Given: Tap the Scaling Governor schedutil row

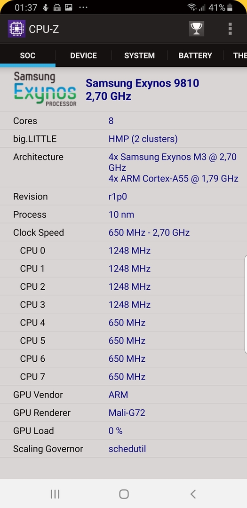Looking at the screenshot, I should (123, 449).
